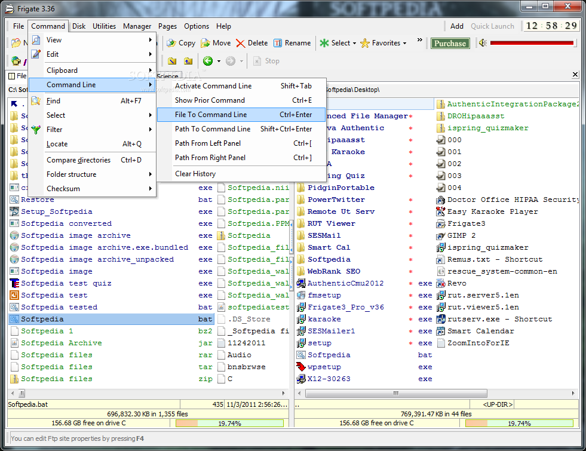This screenshot has width=586, height=451.
Task: Select File To Command Line
Action: 241,115
